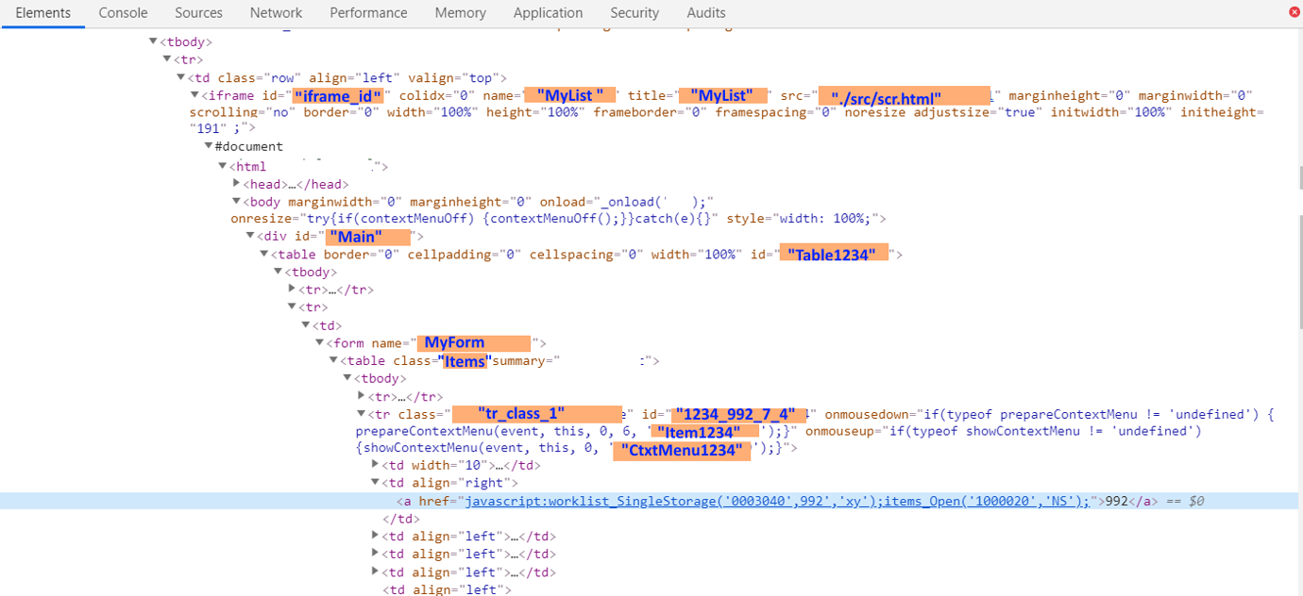
Task: Open the Application panel
Action: point(548,12)
